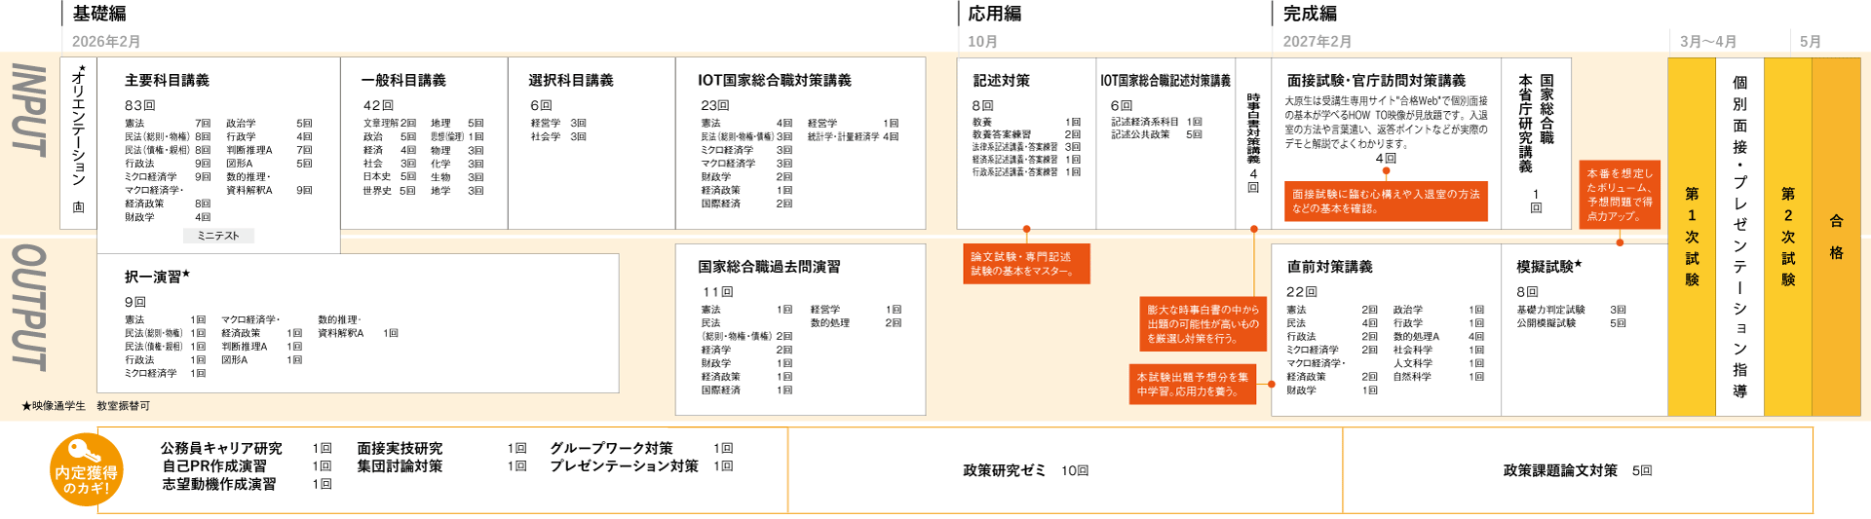
Task: Open the 直前対策講義 22回 block
Action: [1385, 329]
